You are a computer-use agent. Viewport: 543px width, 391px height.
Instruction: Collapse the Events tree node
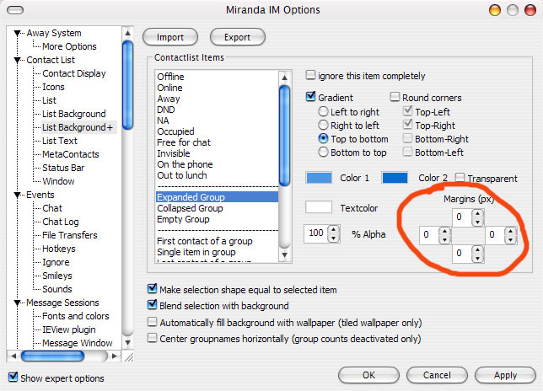pos(17,195)
